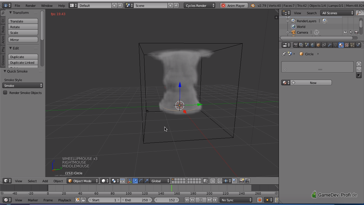Click the pin icon in the properties context
Viewport: 364px width, 205px height.
tap(284, 54)
